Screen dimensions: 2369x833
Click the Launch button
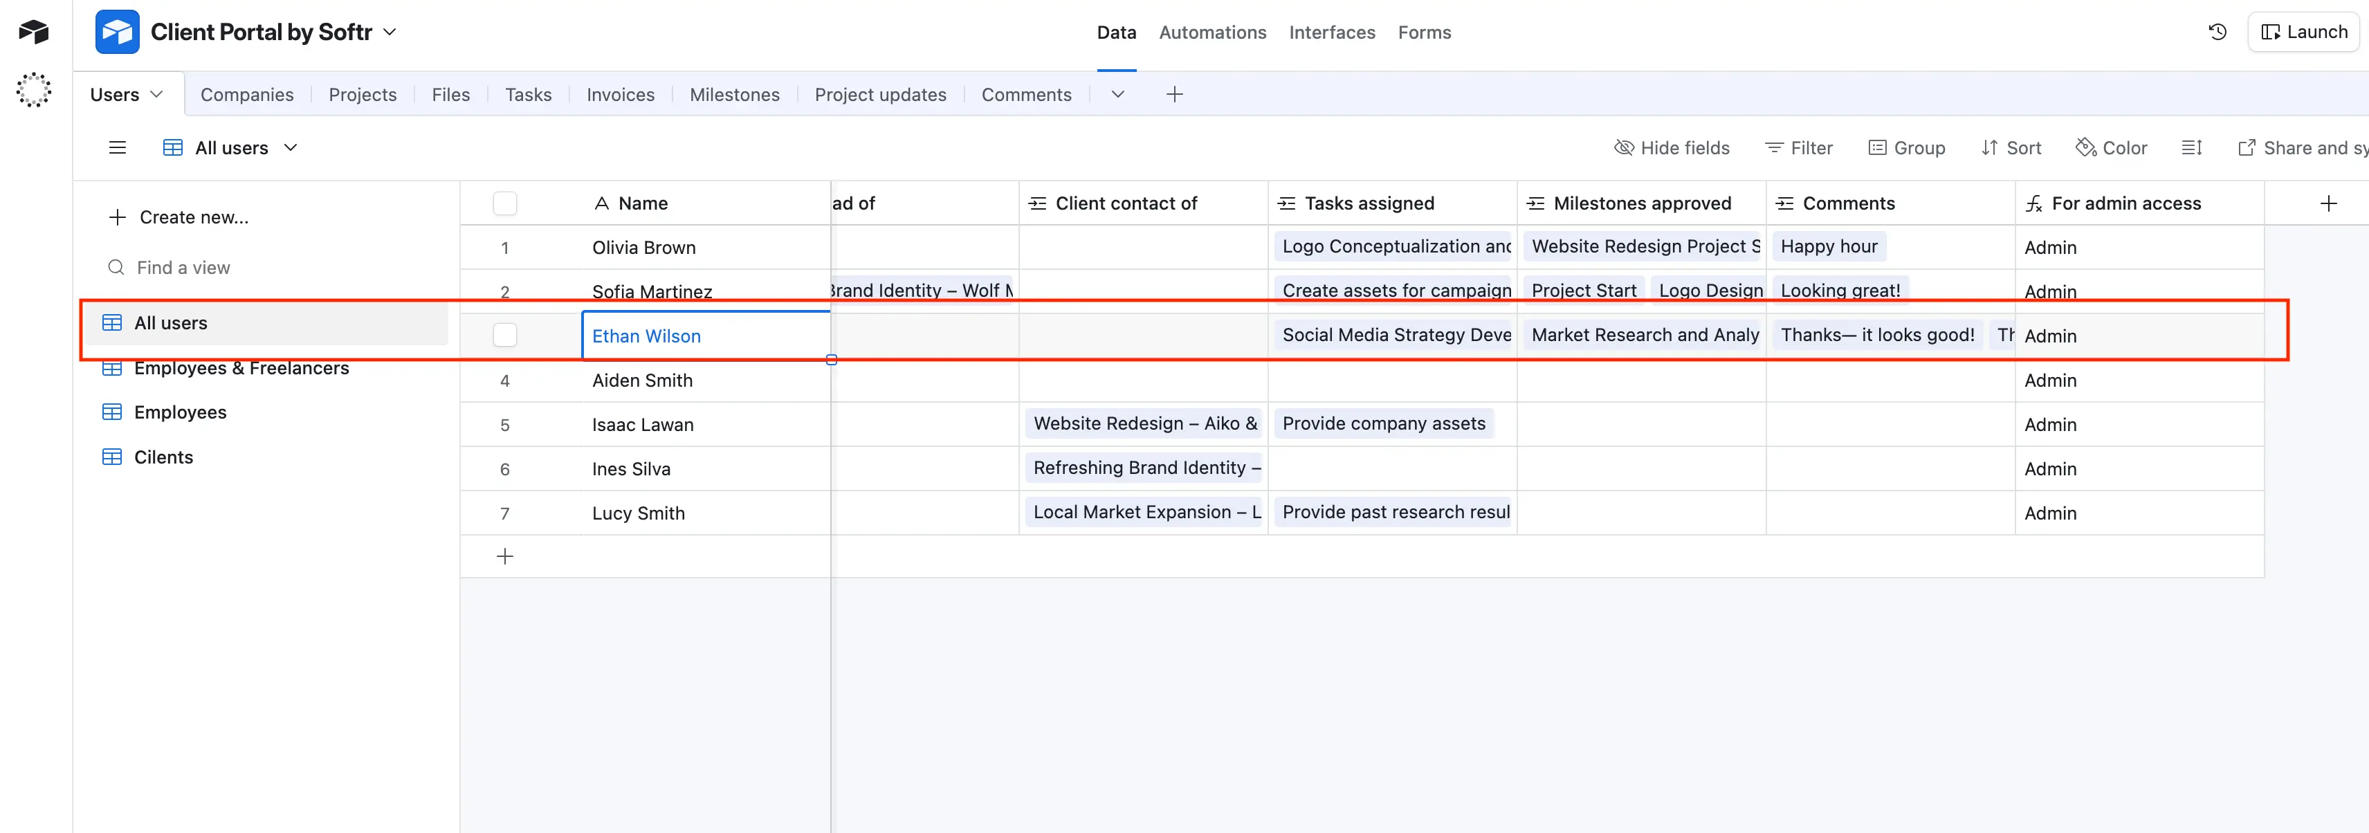[x=2304, y=33]
